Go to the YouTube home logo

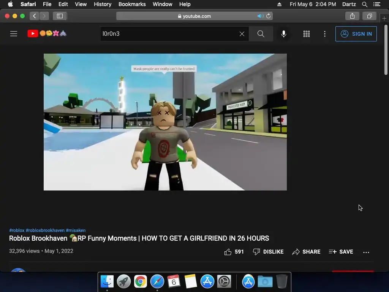click(47, 33)
